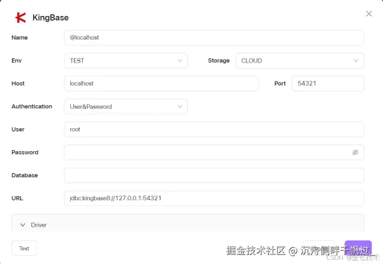Focus the Port field showing 54321
Image resolution: width=383 pixels, height=264 pixels.
(x=328, y=83)
